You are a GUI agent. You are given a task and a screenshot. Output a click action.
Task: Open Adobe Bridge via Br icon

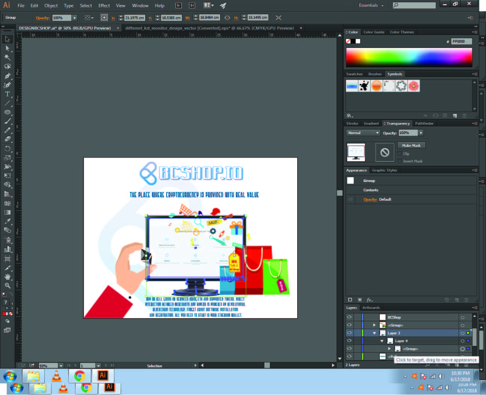coord(179,5)
